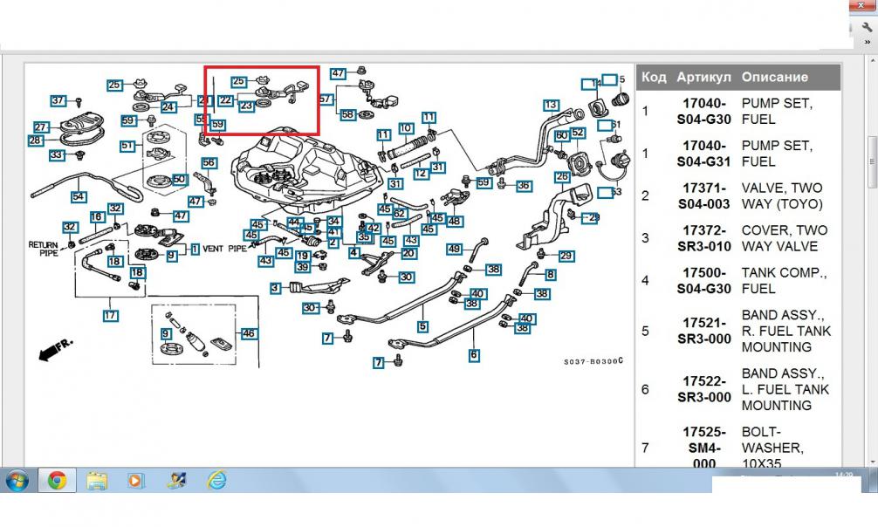Expand the toolbar overflow chevron

[x=868, y=42]
